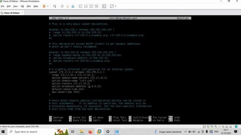The width and height of the screenshot is (241, 135).
Task: Open the notification center icon
Action: coord(236,132)
